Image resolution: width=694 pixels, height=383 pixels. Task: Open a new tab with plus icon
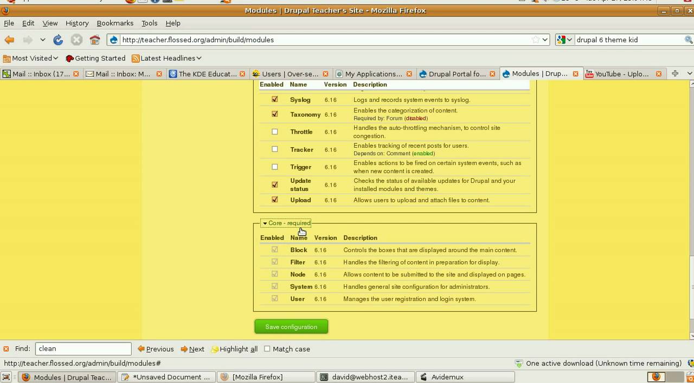coord(675,74)
